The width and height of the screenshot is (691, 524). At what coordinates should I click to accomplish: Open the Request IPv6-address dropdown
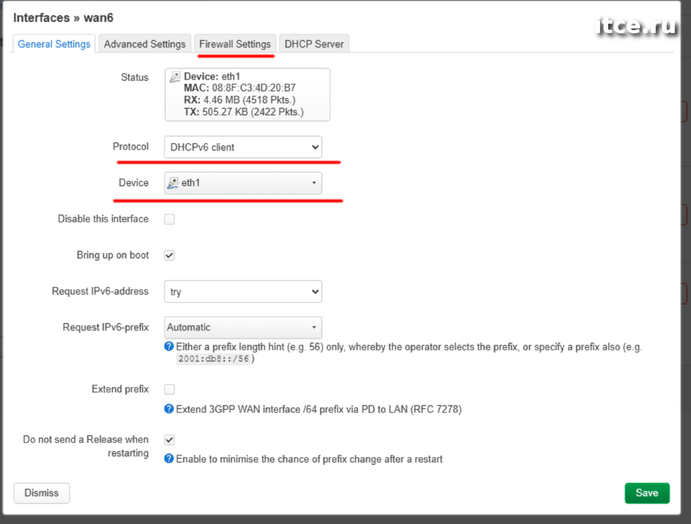[x=243, y=291]
